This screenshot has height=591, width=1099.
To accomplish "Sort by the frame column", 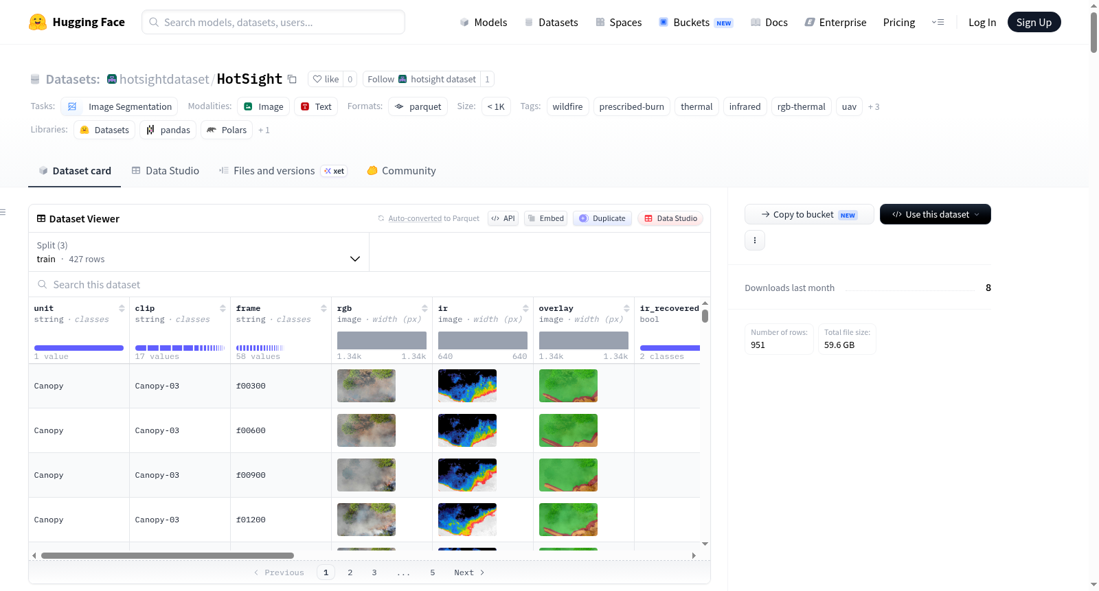I will [x=324, y=308].
